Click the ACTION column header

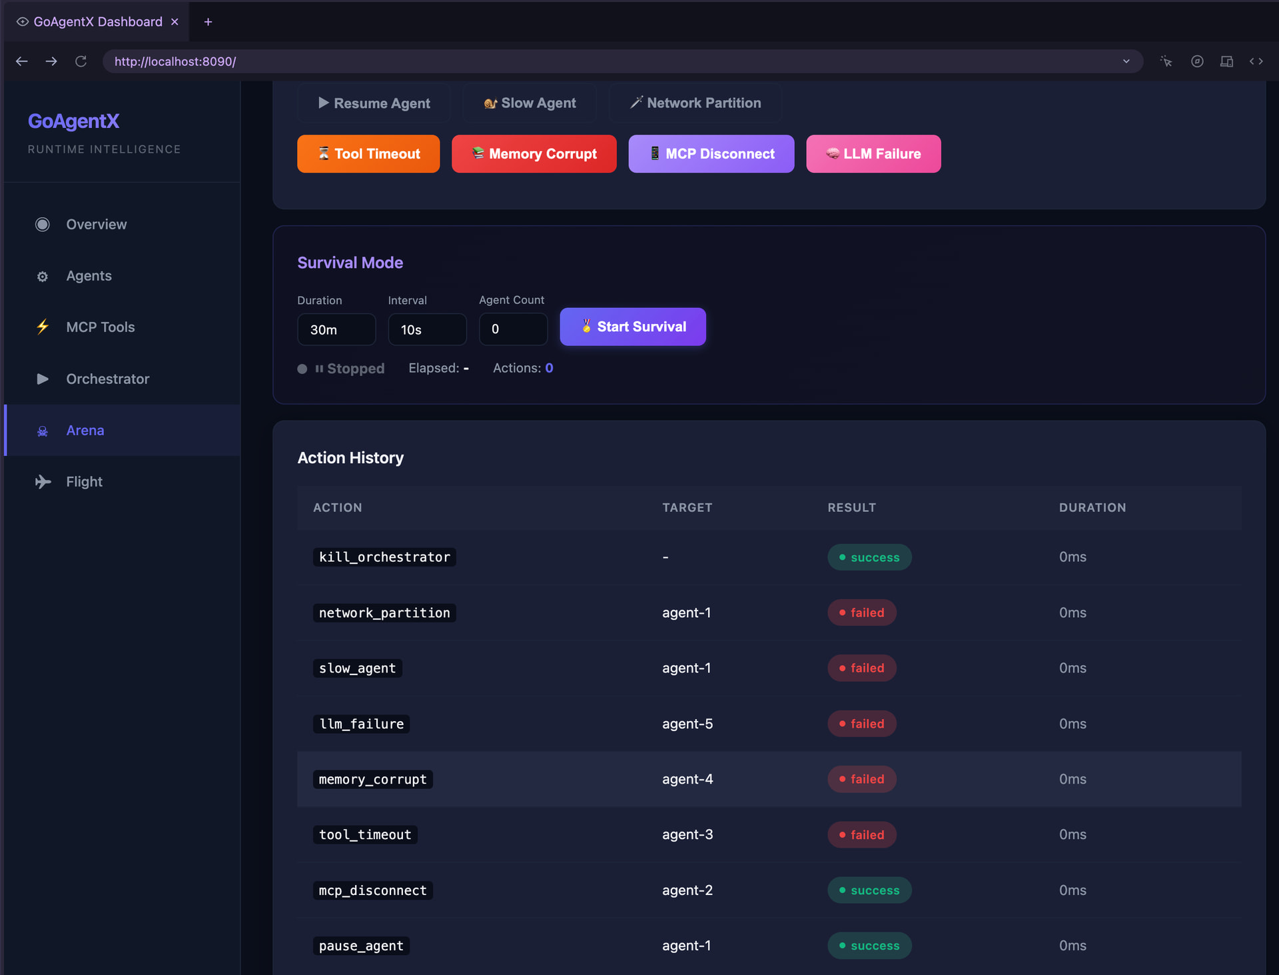click(337, 508)
